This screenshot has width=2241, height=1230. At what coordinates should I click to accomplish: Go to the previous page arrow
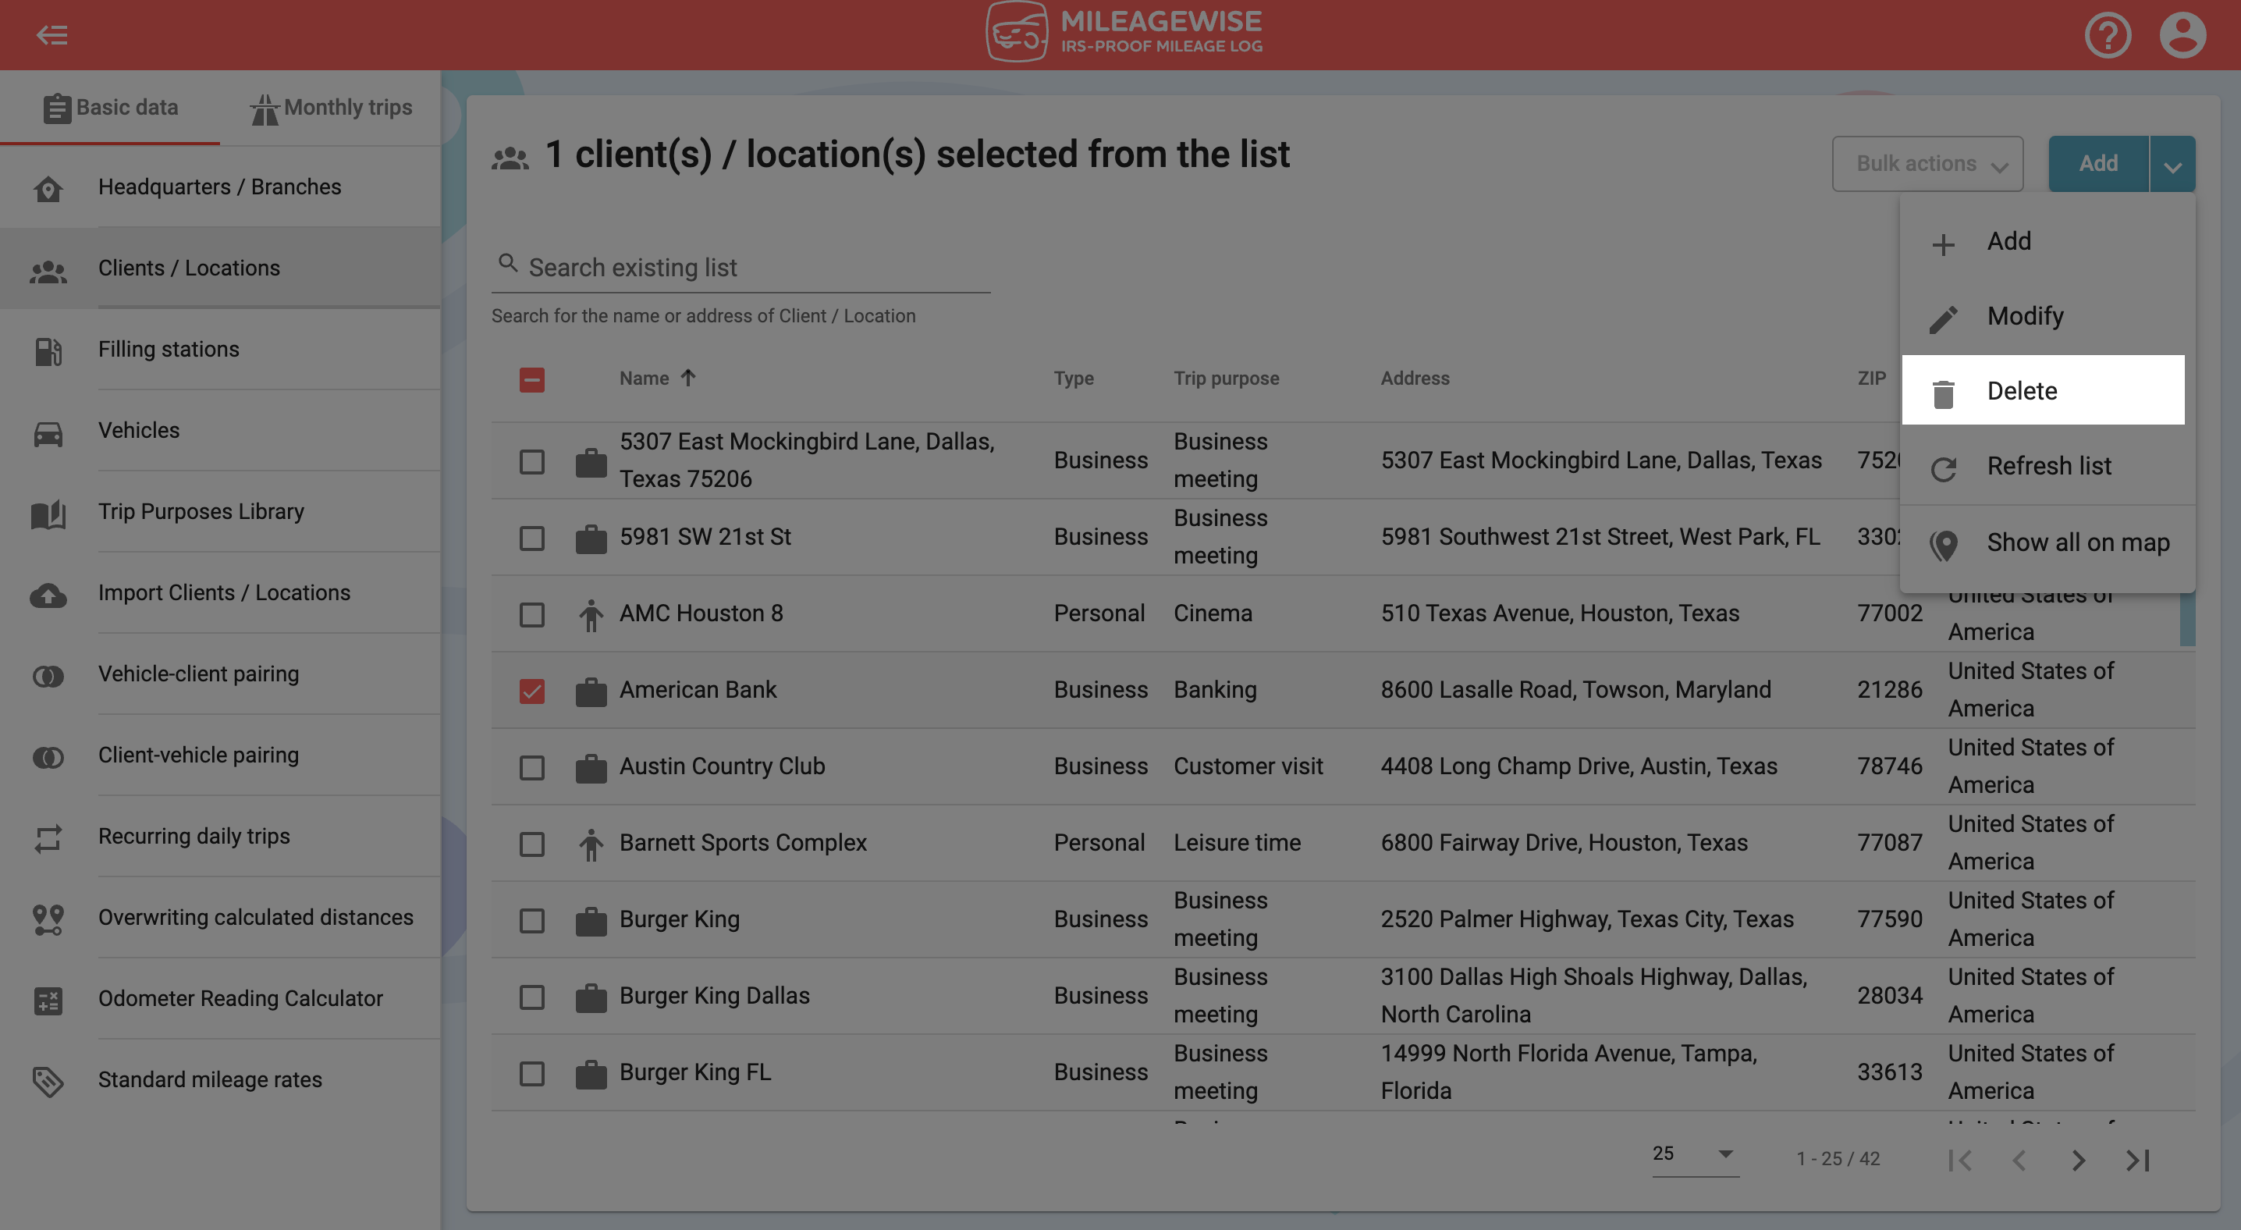point(2019,1160)
